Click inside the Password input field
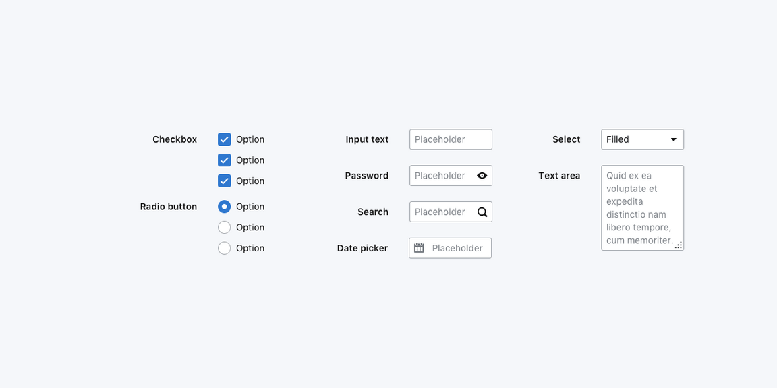 pos(442,176)
